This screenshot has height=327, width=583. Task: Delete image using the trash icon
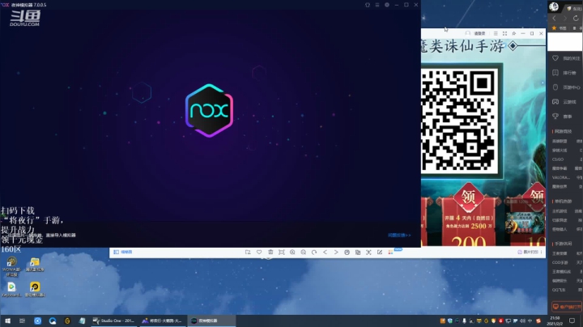click(270, 252)
